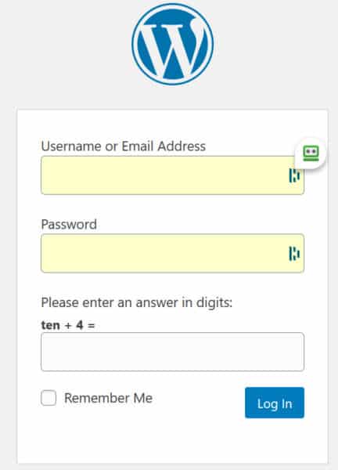Click the word 'ten' in math question
The image size is (338, 470).
[x=50, y=325]
